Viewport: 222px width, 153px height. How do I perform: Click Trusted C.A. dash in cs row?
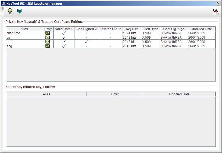point(110,38)
